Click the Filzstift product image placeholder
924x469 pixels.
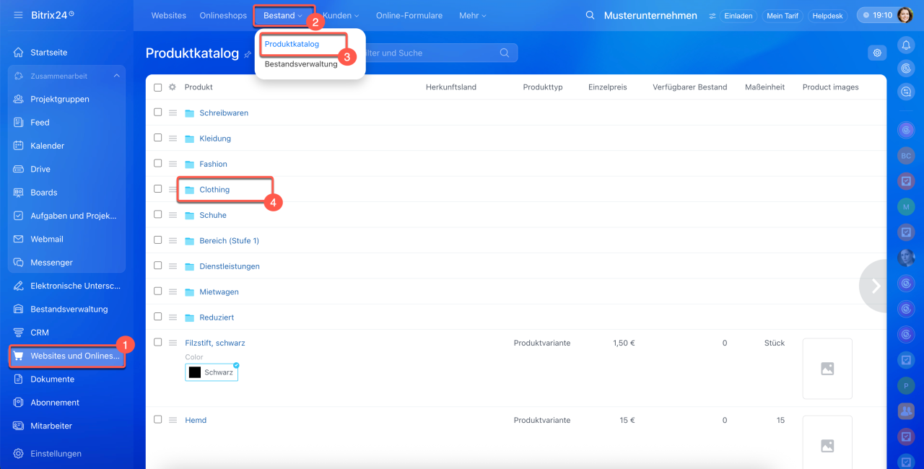[827, 369]
